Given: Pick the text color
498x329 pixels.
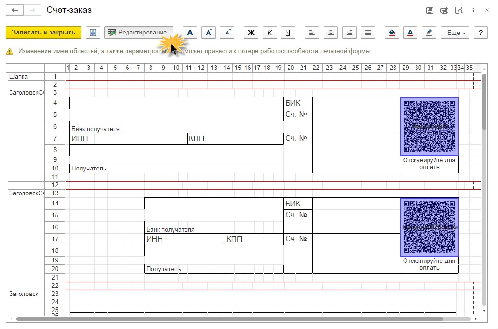Looking at the screenshot, I should [410, 33].
